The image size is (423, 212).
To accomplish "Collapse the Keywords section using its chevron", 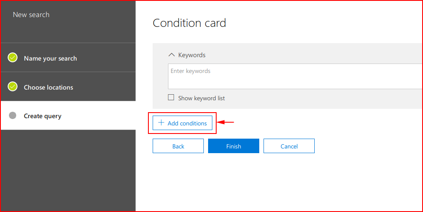I will (171, 55).
